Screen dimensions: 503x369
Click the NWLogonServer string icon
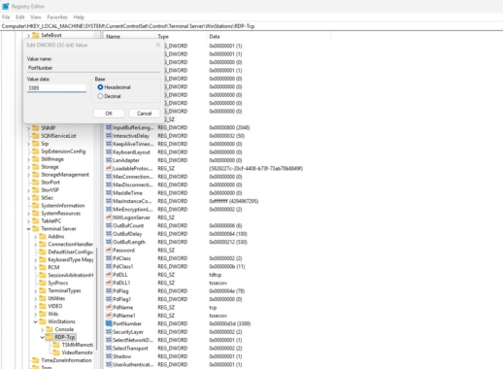pos(109,218)
